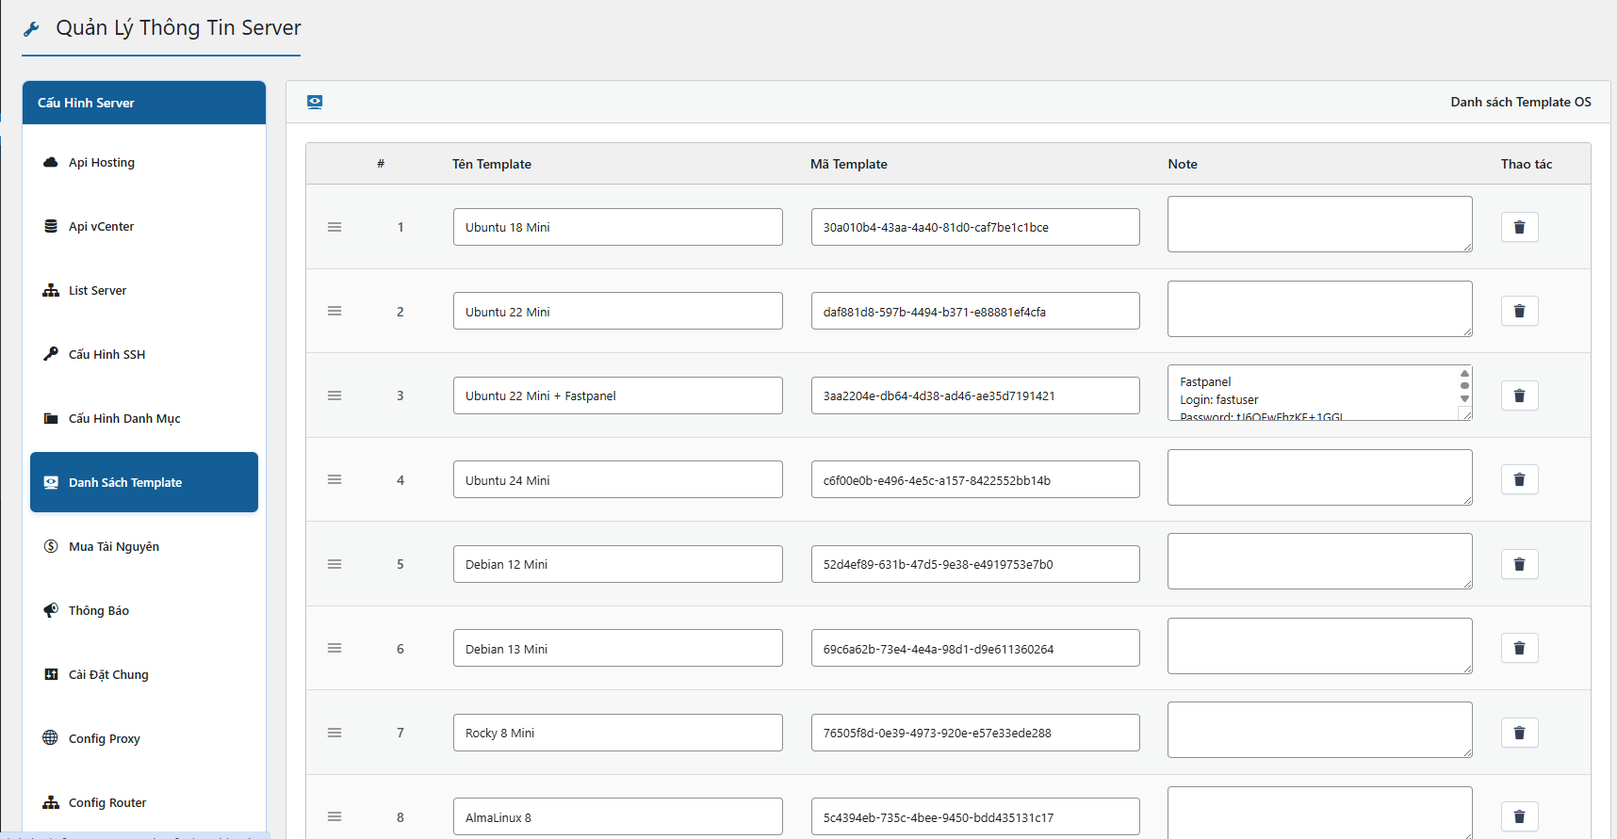The height and width of the screenshot is (839, 1617).
Task: Edit the AlmaLinux 8 name field
Action: 617,816
